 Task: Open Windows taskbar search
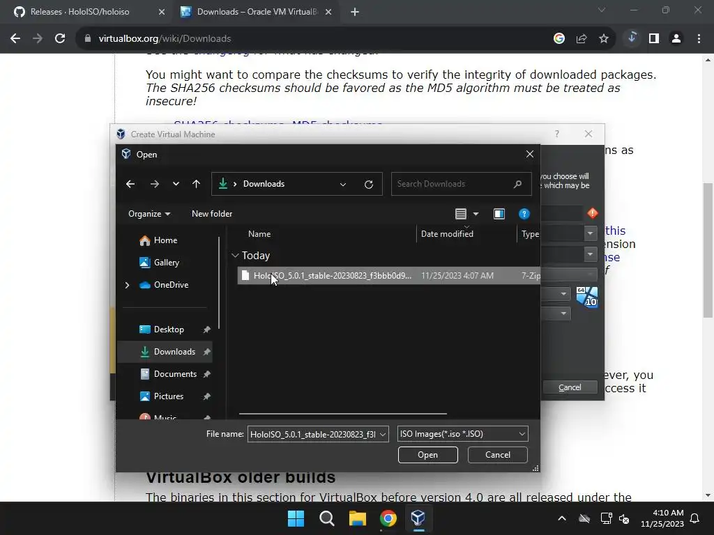pos(327,518)
